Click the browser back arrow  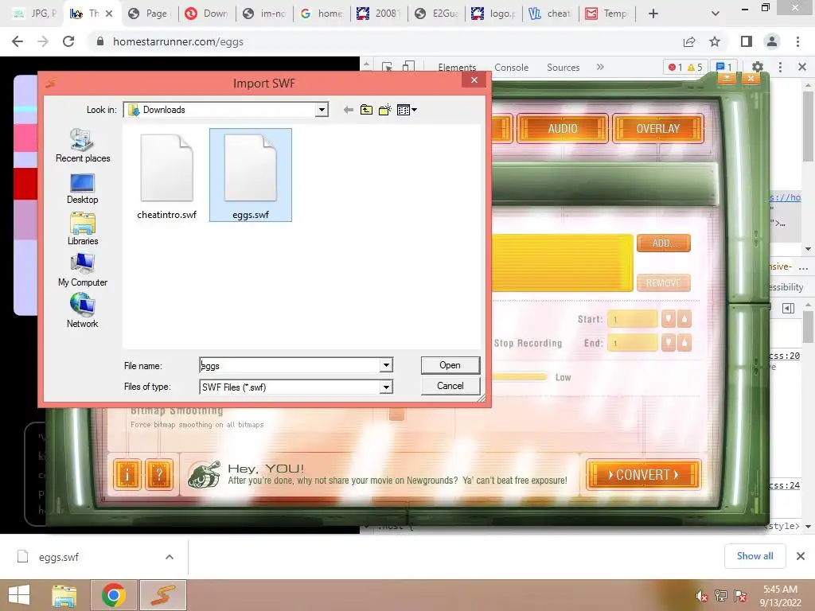pyautogui.click(x=18, y=41)
